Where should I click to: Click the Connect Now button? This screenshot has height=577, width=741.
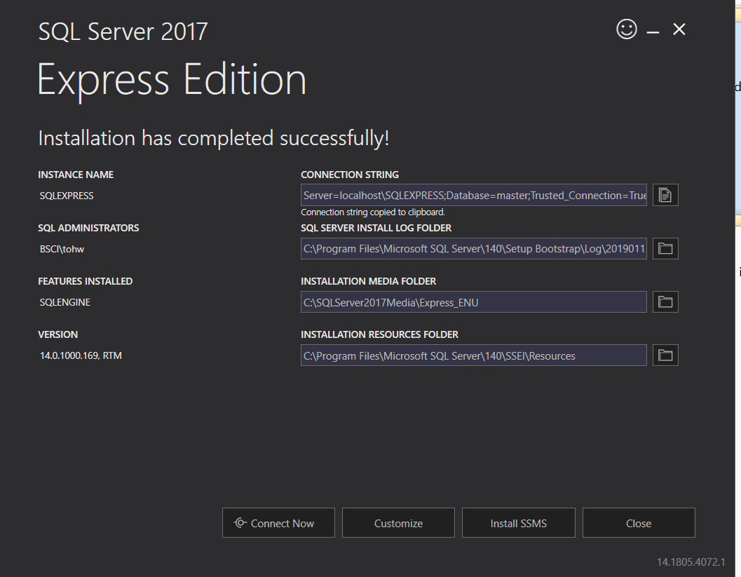(x=278, y=522)
